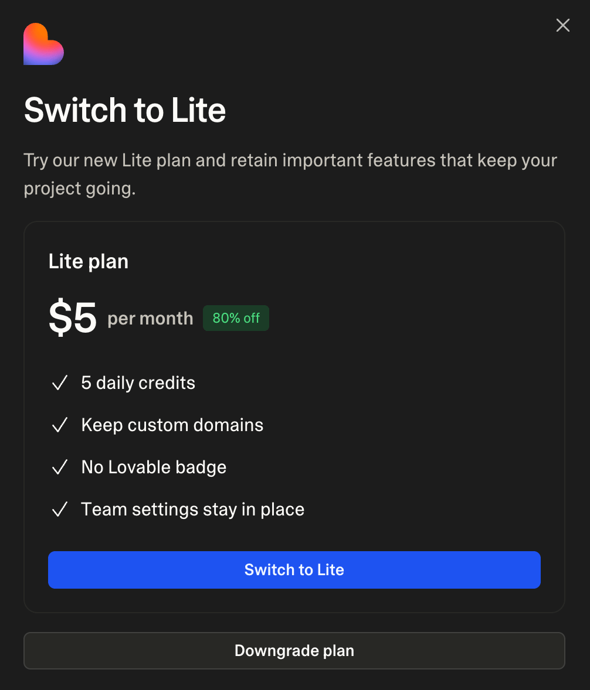Click the Lovable heart logo
The height and width of the screenshot is (690, 590).
43,43
